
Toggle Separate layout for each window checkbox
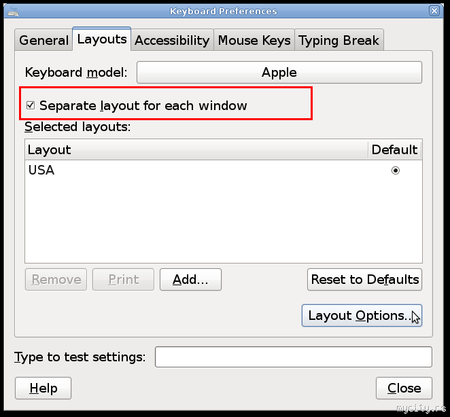(31, 105)
